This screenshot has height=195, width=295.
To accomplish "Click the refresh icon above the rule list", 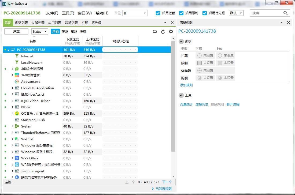I will click(163, 31).
